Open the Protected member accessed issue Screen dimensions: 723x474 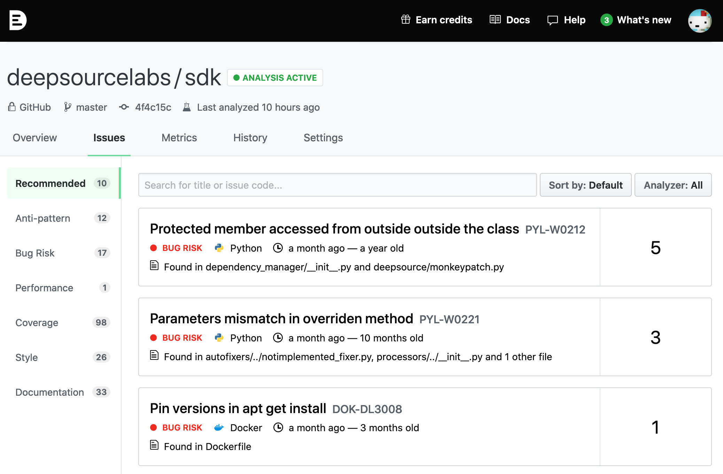334,229
